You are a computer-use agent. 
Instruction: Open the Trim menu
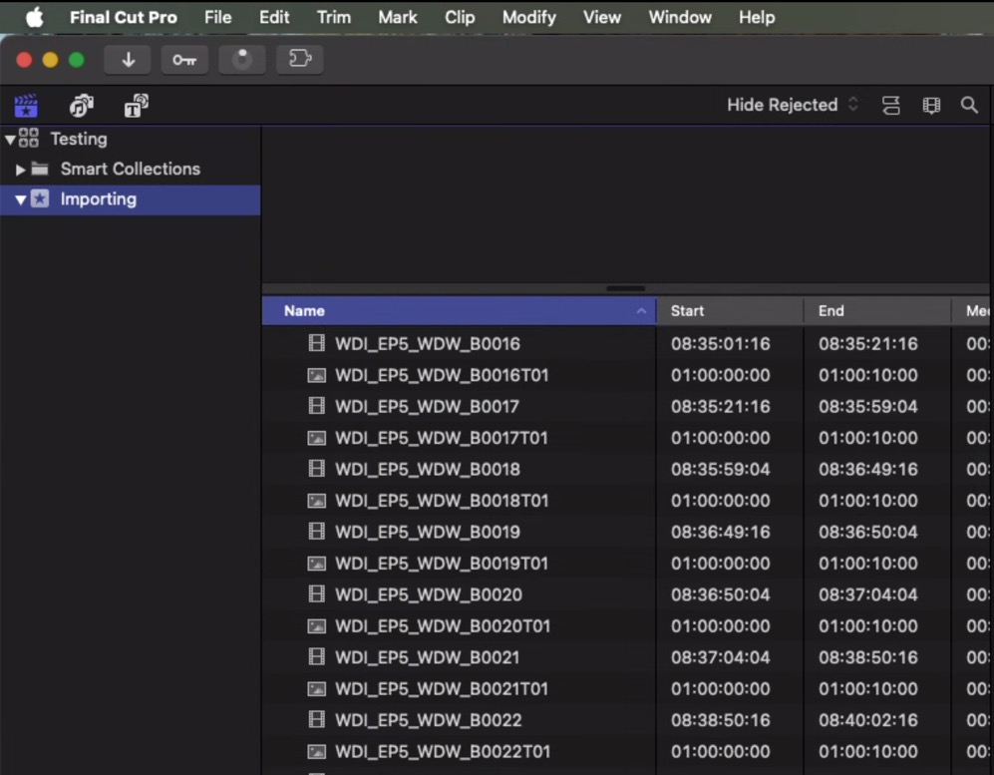tap(333, 17)
